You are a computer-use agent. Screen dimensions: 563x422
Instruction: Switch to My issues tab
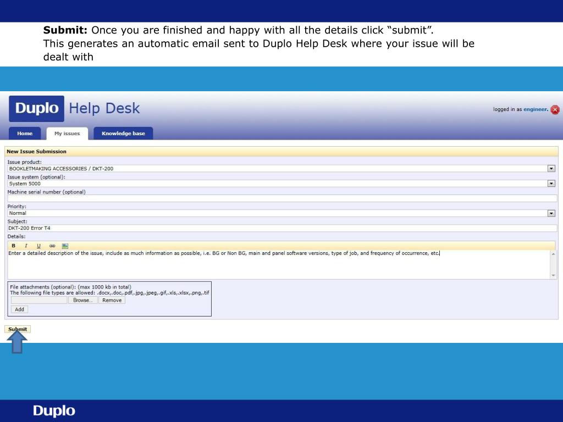click(67, 133)
